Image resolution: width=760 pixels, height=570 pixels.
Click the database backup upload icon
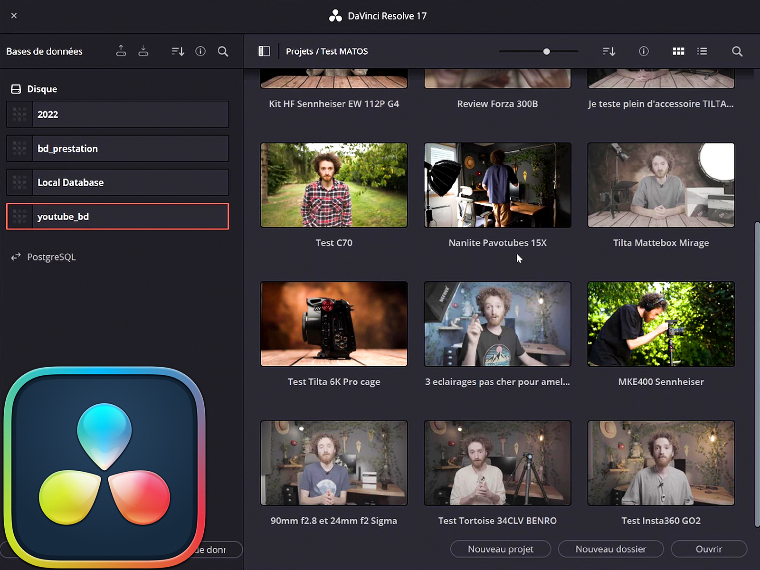(x=121, y=51)
